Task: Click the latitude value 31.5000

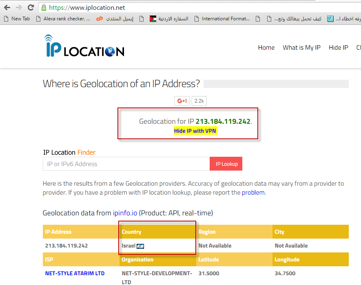Action: pos(209,273)
